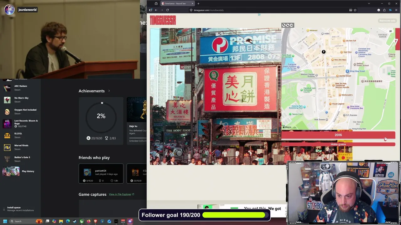401x225 pixels.
Task: Click View in File Explorer link
Action: [x=122, y=194]
